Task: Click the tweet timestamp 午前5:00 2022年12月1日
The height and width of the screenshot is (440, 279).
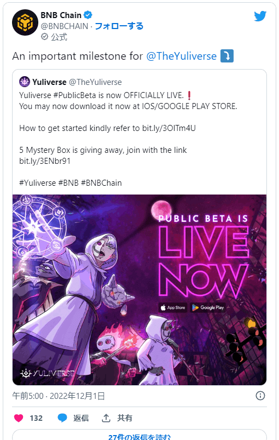Action: click(59, 396)
